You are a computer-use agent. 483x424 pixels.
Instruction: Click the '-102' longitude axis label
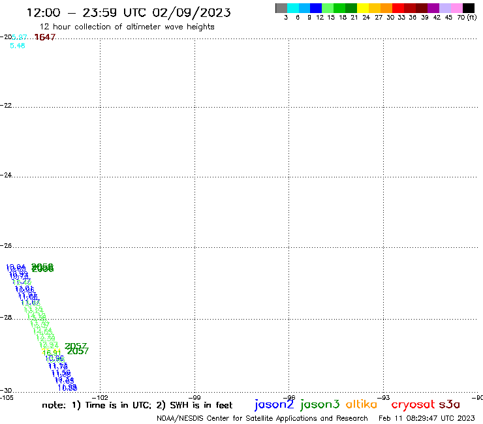(100, 397)
